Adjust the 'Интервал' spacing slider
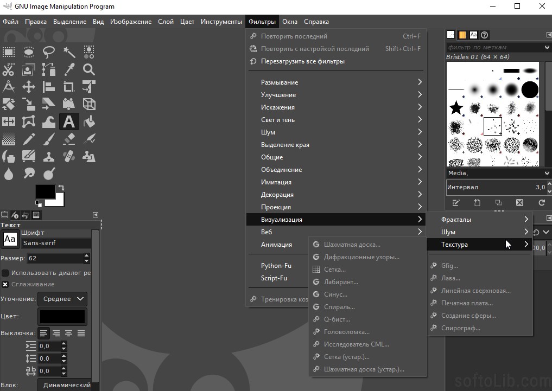Image resolution: width=552 pixels, height=391 pixels. [496, 187]
